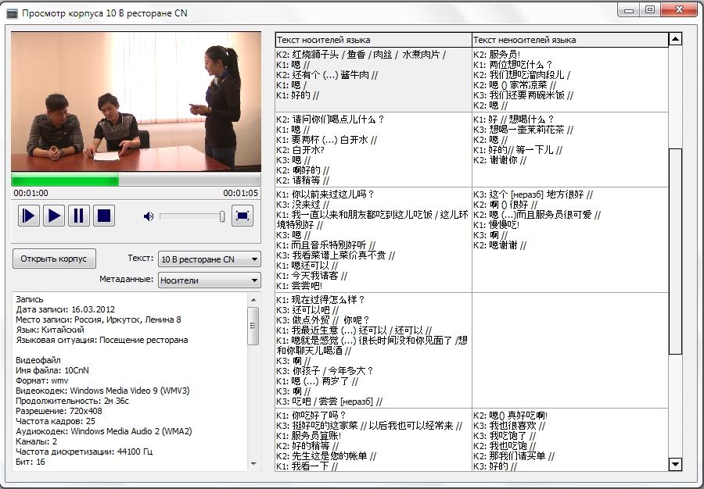Expand the Метаданные dropdown
Screen dimensions: 704x489
pos(209,280)
